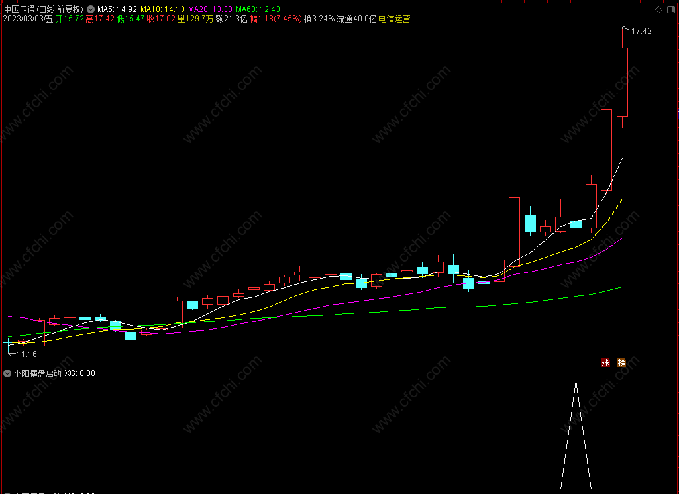This screenshot has height=494, width=679.
Task: Click the orange 榜 badge icon
Action: coord(621,363)
